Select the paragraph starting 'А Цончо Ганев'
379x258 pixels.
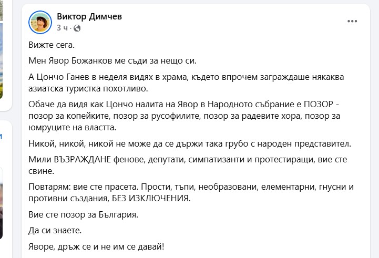point(186,82)
